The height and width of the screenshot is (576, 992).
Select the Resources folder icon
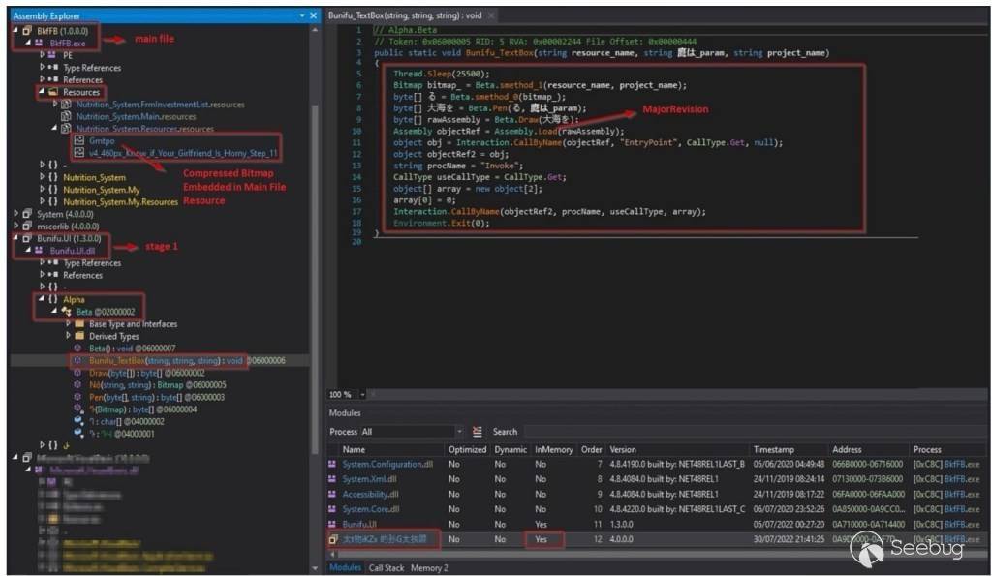point(54,92)
